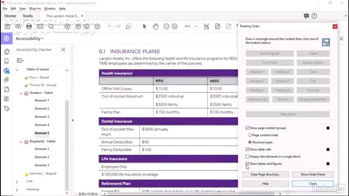Viewport: 349px width, 196px height.
Task: Open the Accessibility tool icon in sidebar
Action: [7, 39]
